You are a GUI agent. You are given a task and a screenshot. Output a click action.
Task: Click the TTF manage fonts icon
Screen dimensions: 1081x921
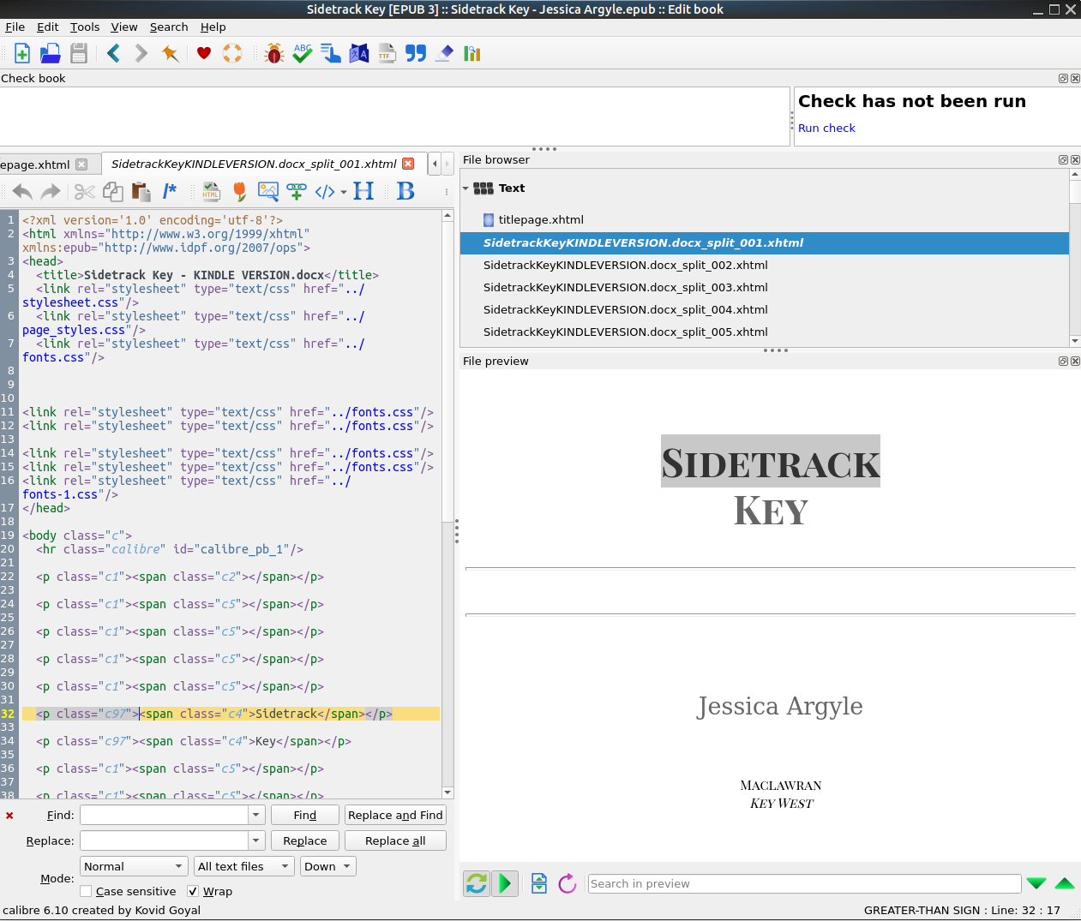tap(387, 54)
